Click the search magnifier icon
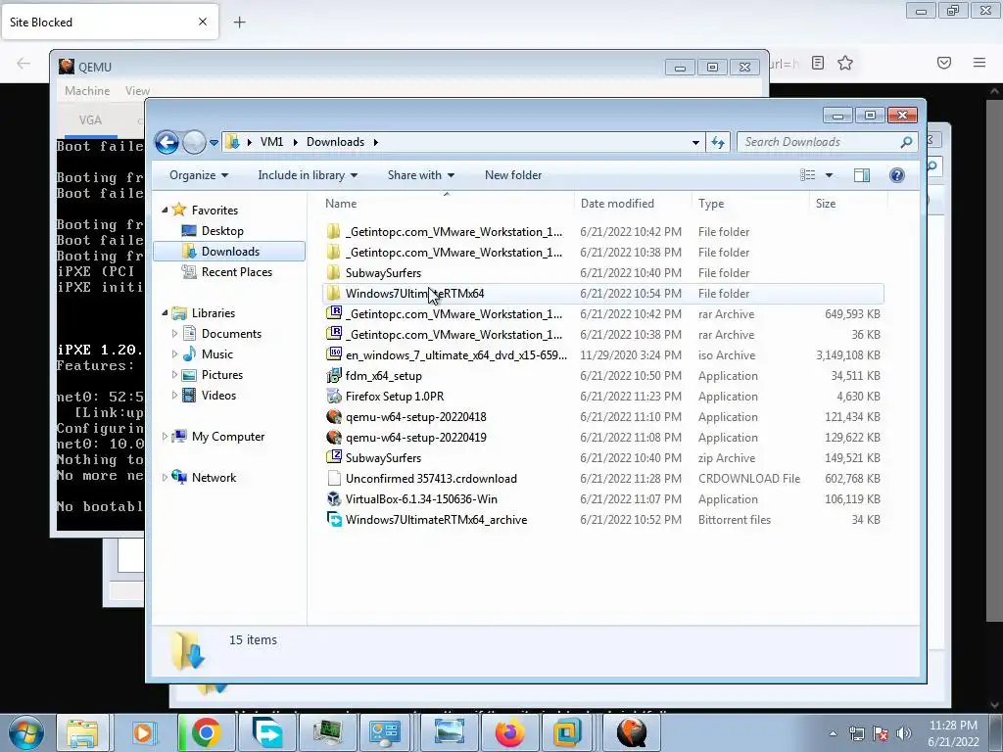Screen dimensions: 1003x752 906,142
